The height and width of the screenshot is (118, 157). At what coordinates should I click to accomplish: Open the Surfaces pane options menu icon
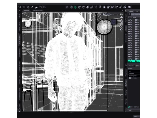click(x=126, y=66)
